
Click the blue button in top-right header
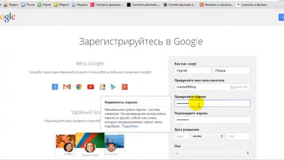(x=281, y=17)
